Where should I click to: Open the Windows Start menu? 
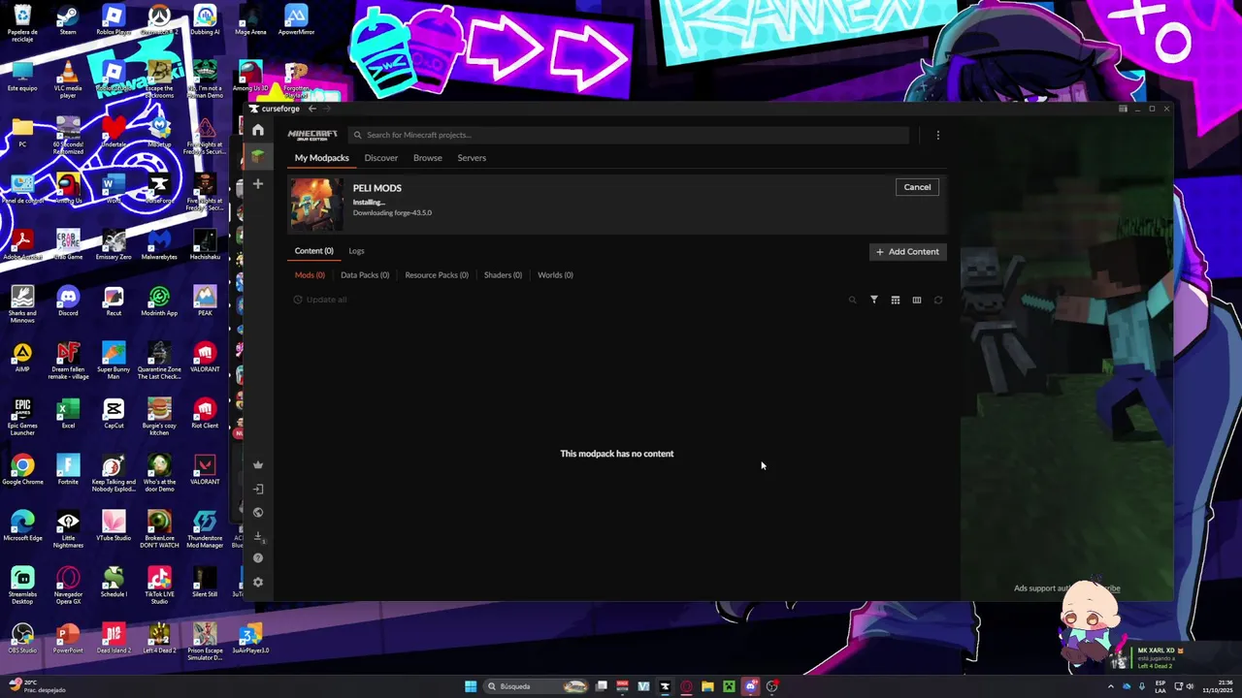pos(471,686)
